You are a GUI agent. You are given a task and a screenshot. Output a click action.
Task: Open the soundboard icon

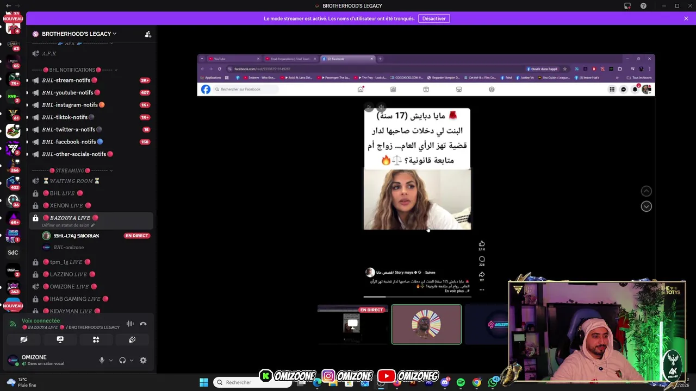click(132, 340)
